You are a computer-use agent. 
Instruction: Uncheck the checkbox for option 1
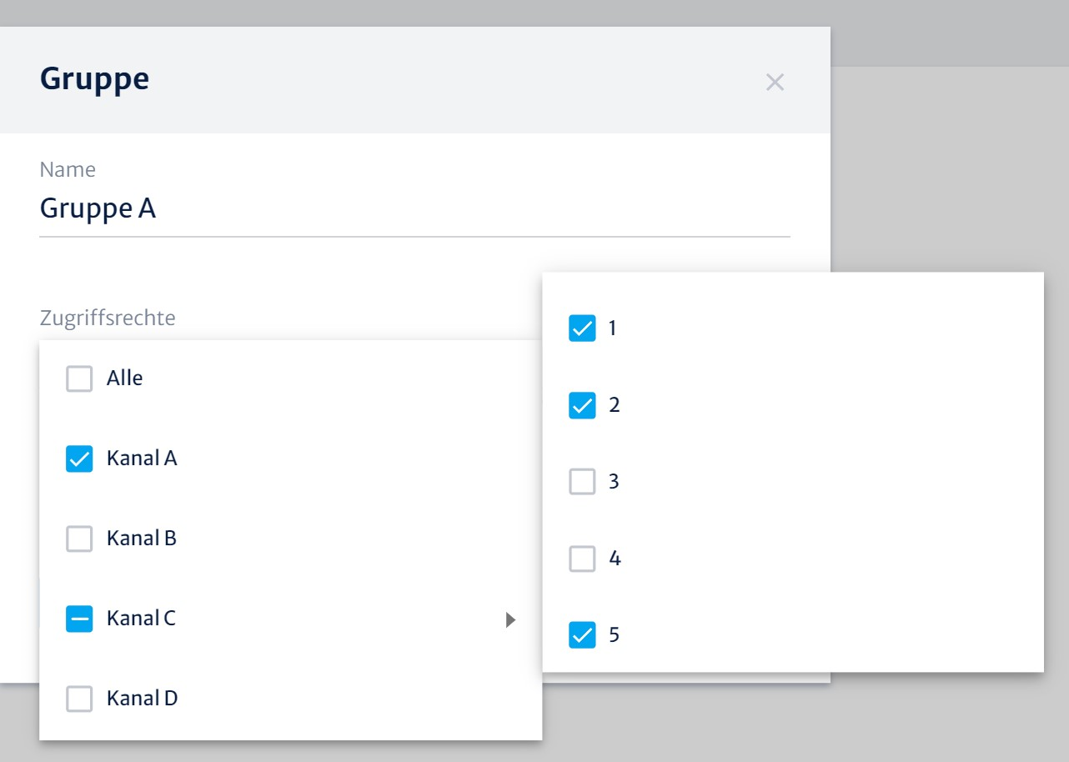(582, 328)
